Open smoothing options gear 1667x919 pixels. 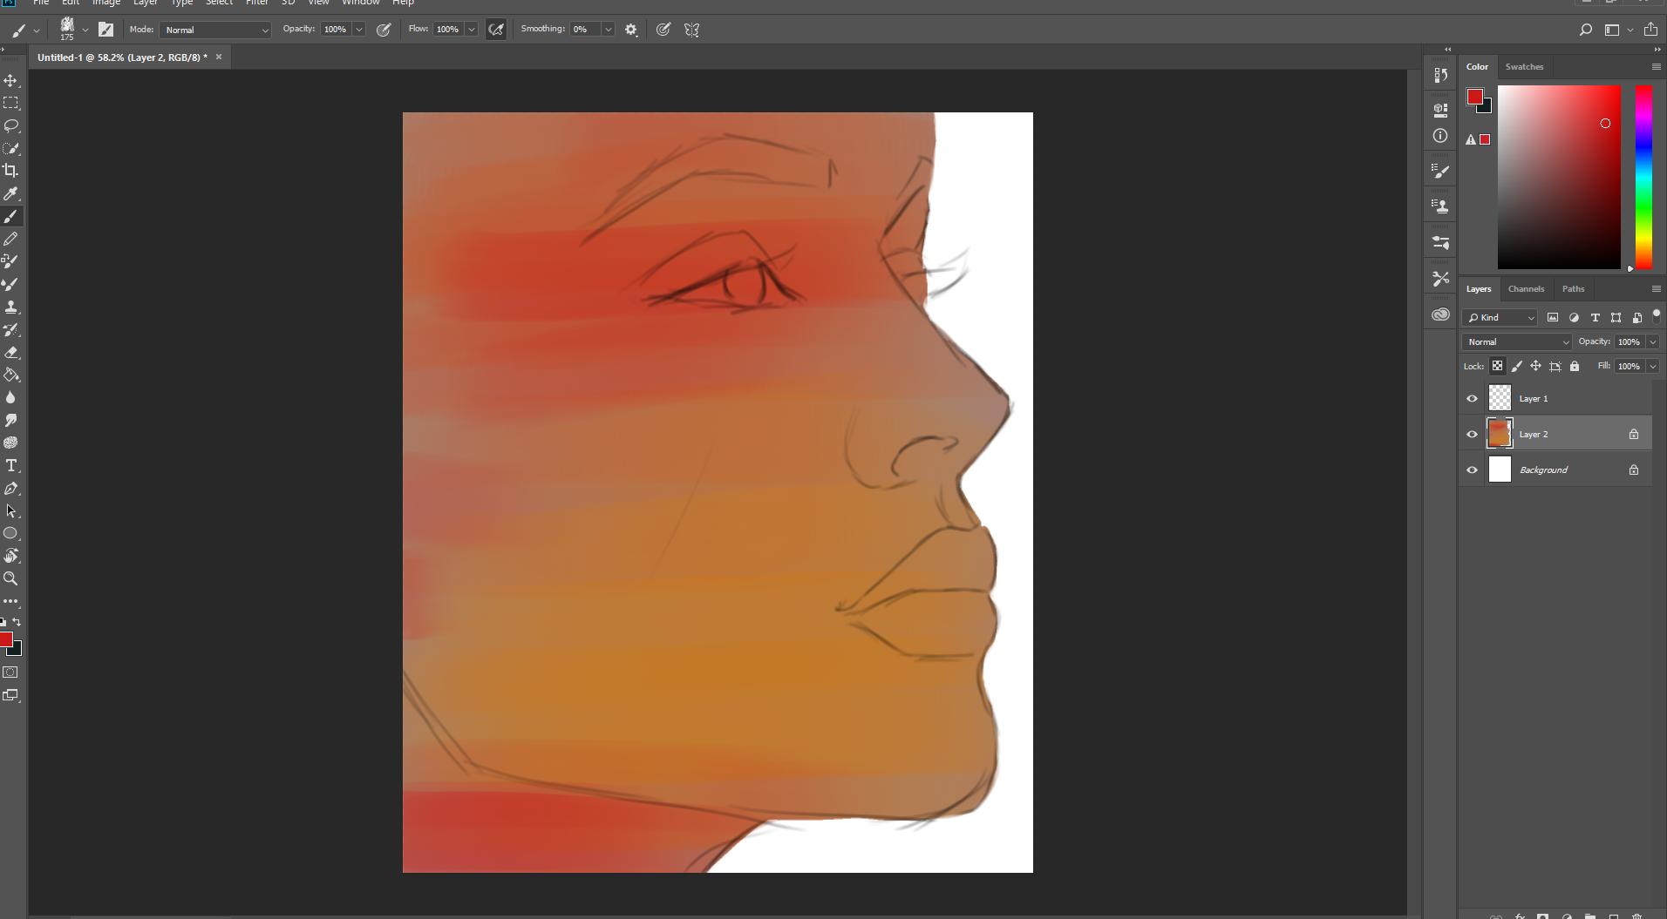coord(631,30)
